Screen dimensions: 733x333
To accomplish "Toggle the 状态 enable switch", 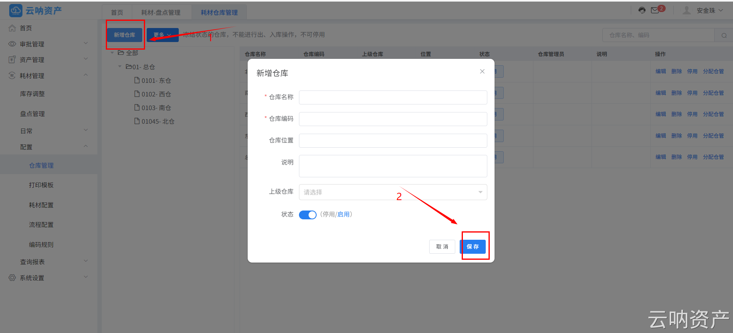I will click(308, 215).
